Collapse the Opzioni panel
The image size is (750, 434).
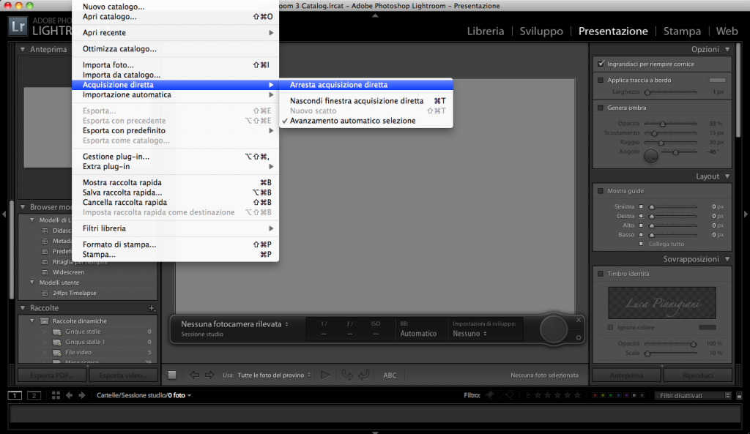click(x=727, y=49)
